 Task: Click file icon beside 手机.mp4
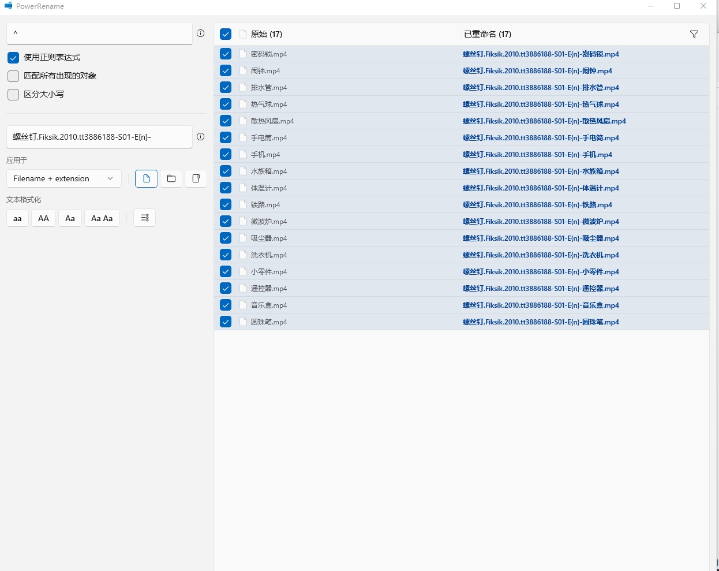coord(243,154)
